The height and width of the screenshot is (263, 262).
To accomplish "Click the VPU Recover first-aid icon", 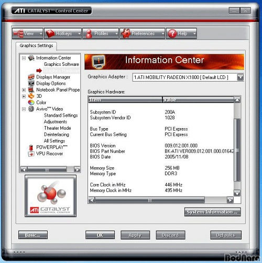I will pos(31,154).
